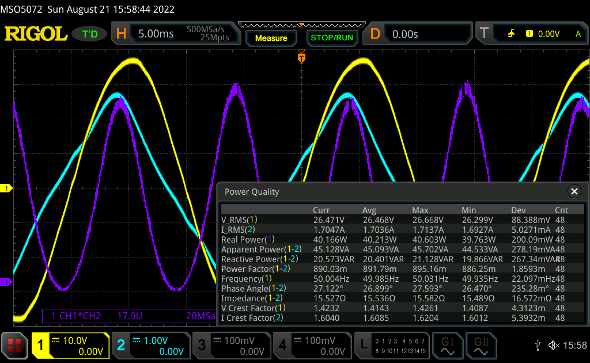
Task: Toggle channel 1 with 10.0V scale
Action: click(x=70, y=345)
